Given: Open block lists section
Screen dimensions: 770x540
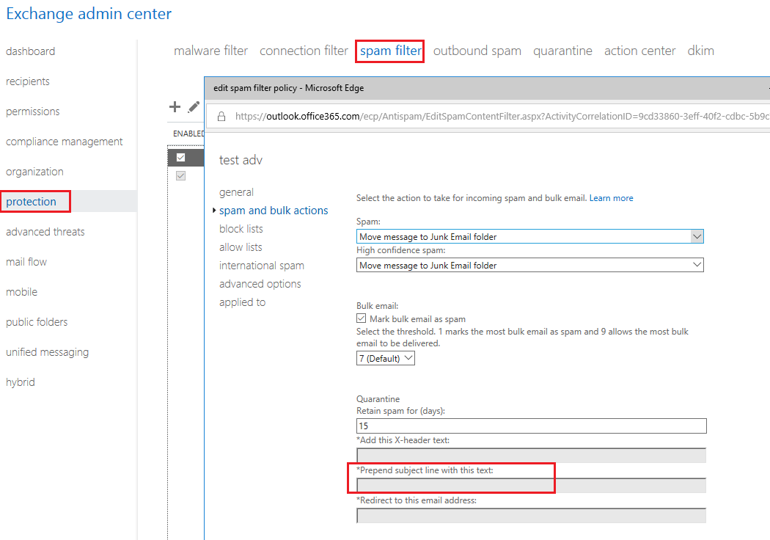Looking at the screenshot, I should (x=241, y=229).
